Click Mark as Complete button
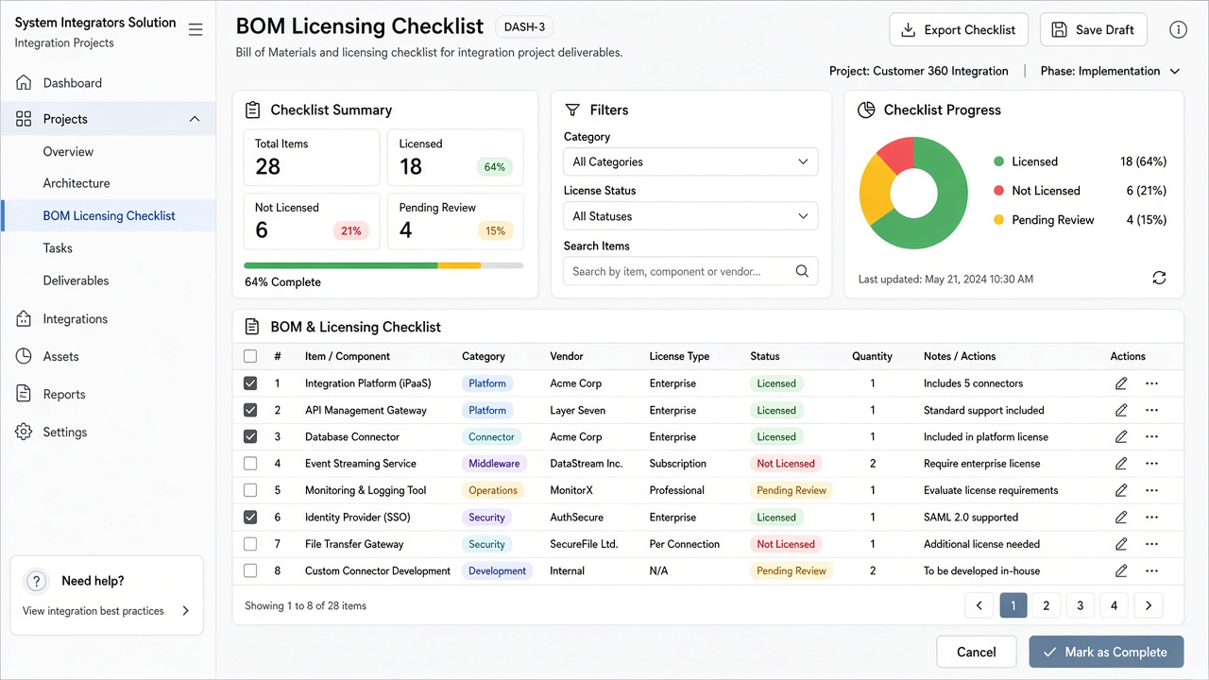The height and width of the screenshot is (680, 1209). (1106, 652)
